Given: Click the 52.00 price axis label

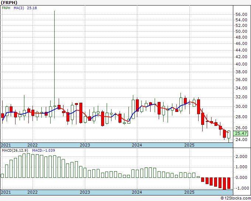Looking at the screenshot, I should (241, 25).
